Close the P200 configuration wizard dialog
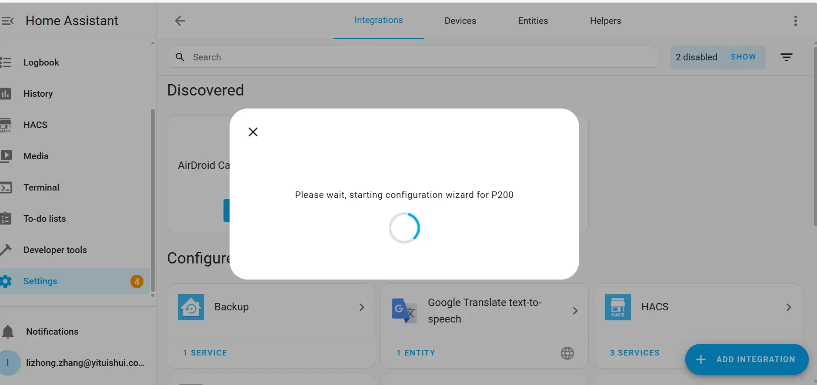 pyautogui.click(x=253, y=132)
